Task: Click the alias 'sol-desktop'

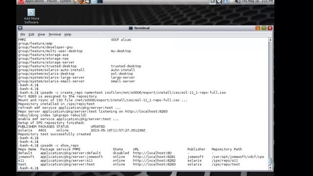Action: [x=122, y=74]
